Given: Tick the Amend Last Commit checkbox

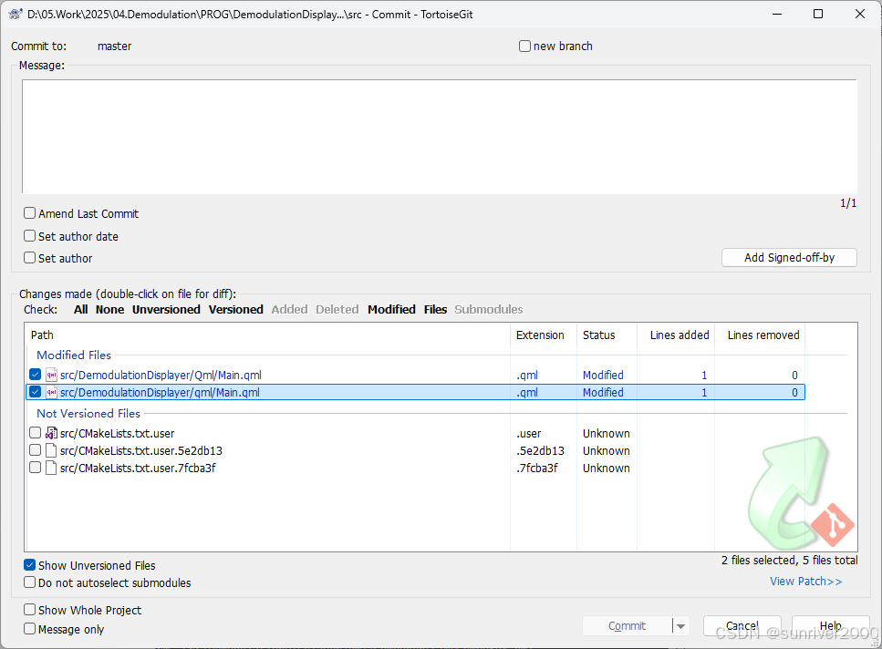Looking at the screenshot, I should pyautogui.click(x=30, y=213).
